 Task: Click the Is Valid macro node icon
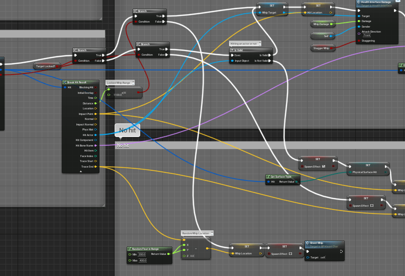tap(232, 50)
